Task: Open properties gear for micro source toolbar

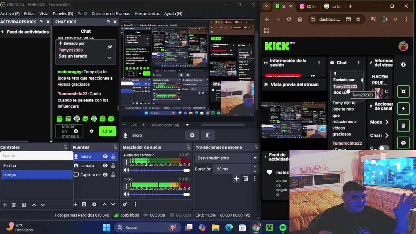Action: click(192, 135)
